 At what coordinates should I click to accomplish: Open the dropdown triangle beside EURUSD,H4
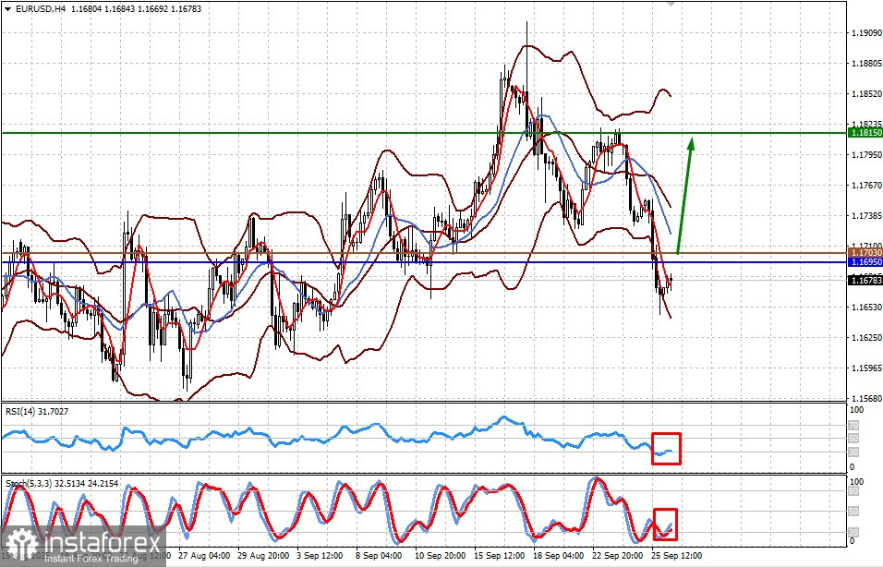(x=8, y=9)
